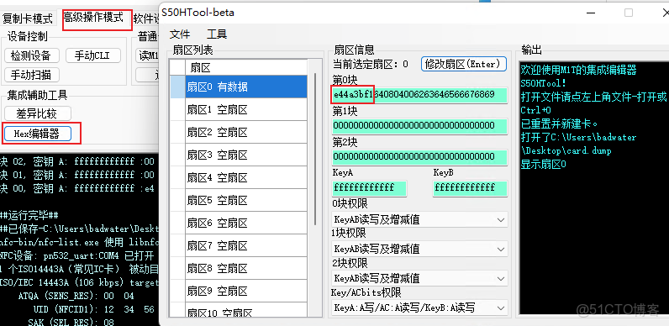
Task: Select 扇区4 空扇区 row
Action: point(246,177)
